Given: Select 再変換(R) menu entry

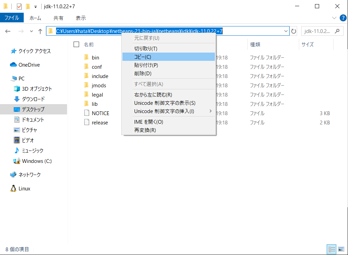Looking at the screenshot, I should tap(169, 130).
